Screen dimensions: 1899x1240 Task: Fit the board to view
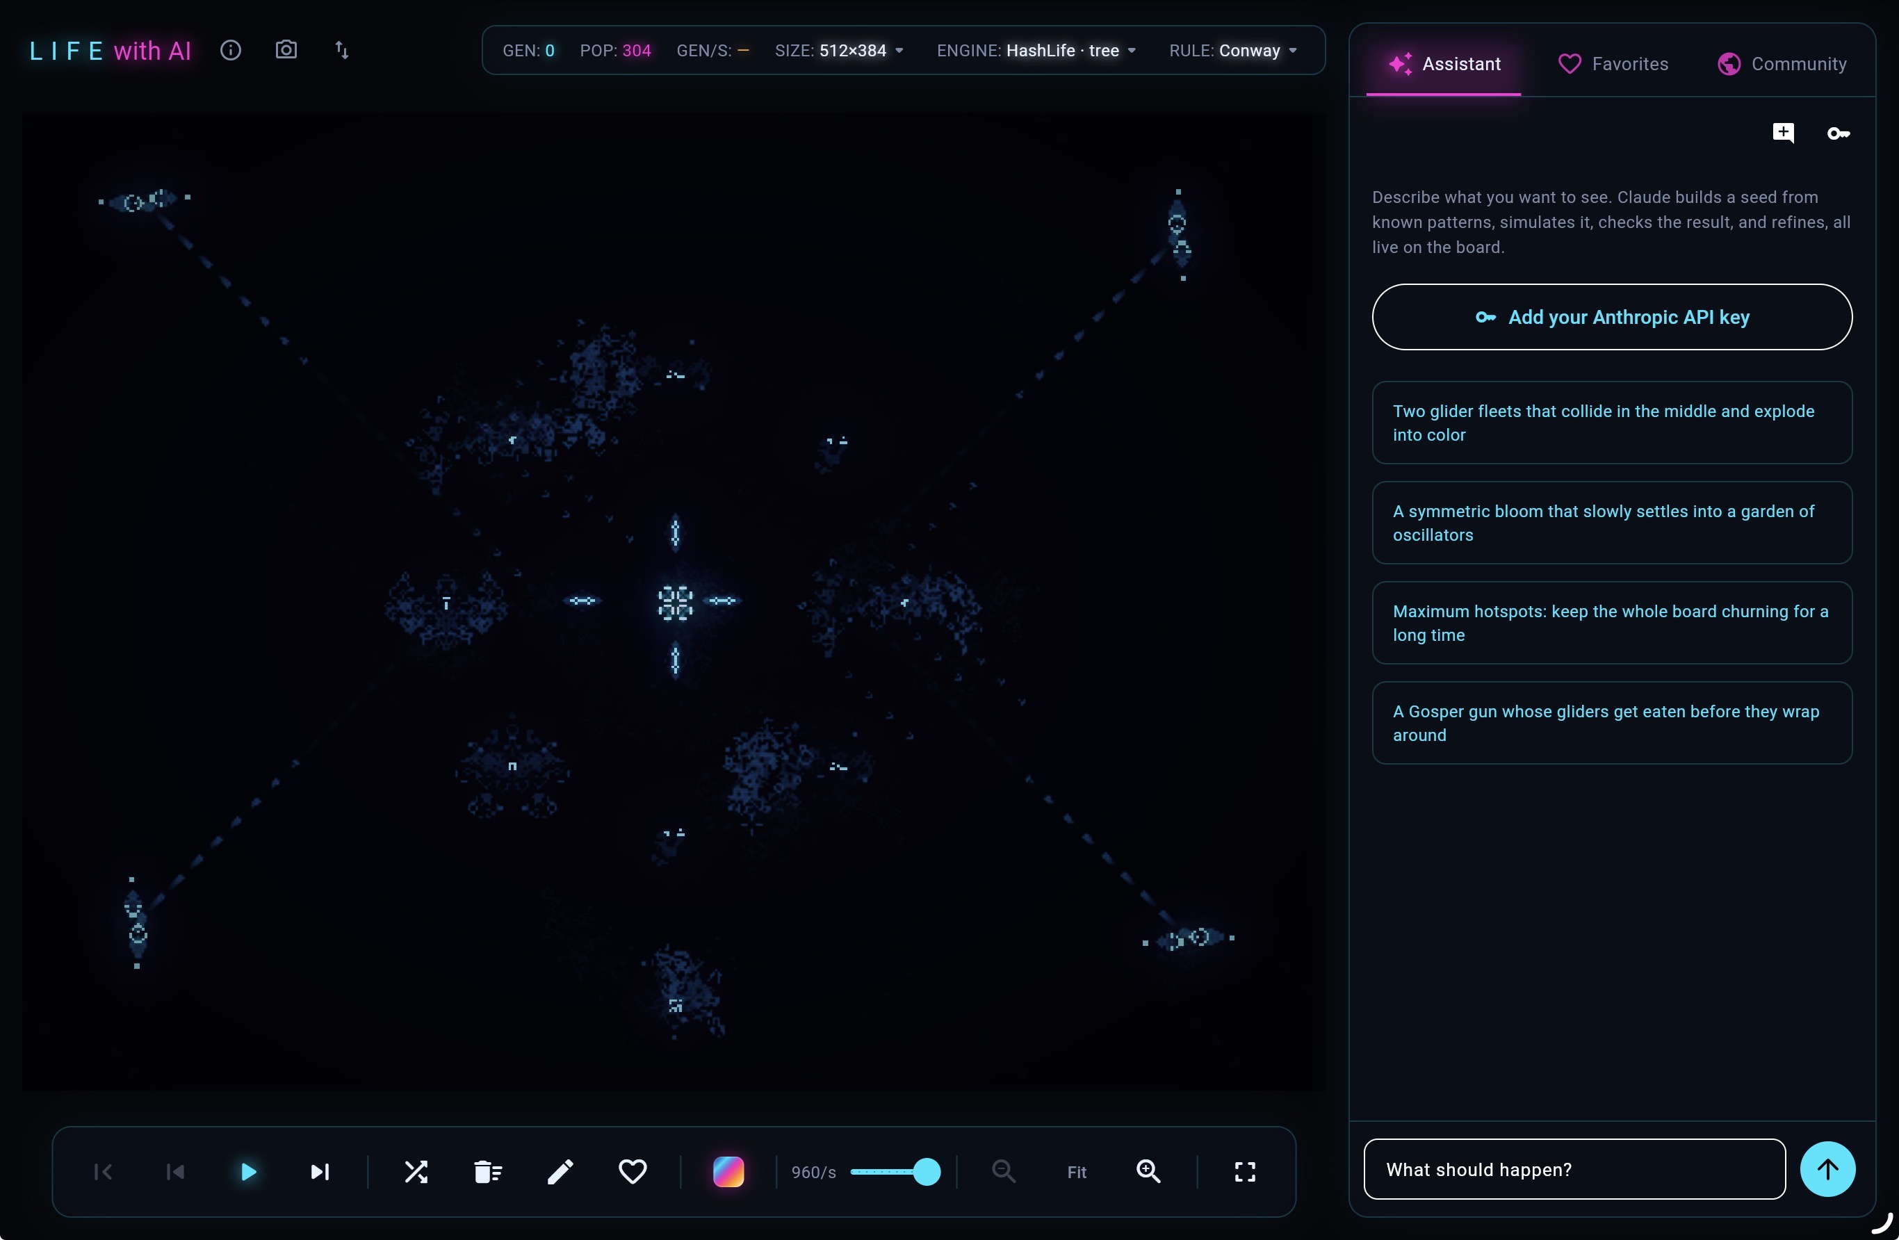[x=1077, y=1172]
